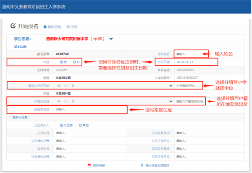
Task: Click the edit icon beside 开始报名
Action: 12,26
